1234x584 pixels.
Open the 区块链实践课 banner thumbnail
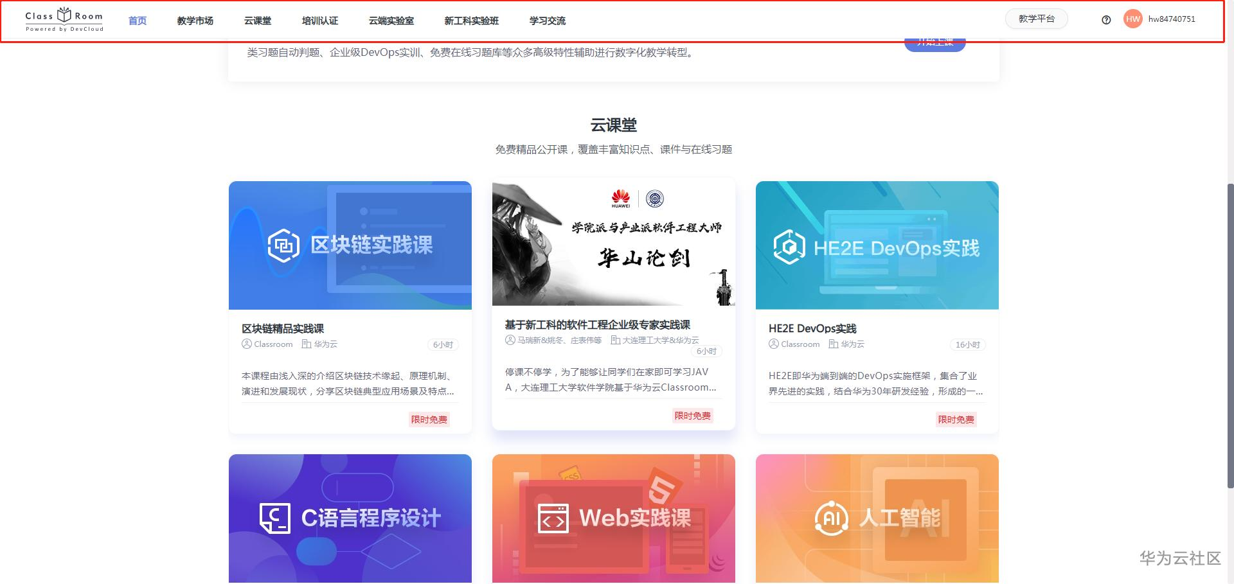click(350, 245)
